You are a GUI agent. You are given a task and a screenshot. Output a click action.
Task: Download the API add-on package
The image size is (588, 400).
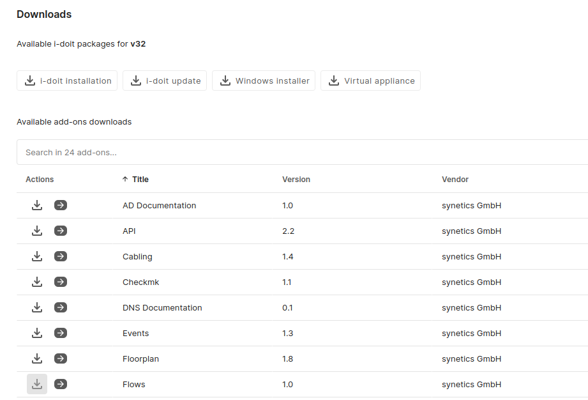click(37, 231)
